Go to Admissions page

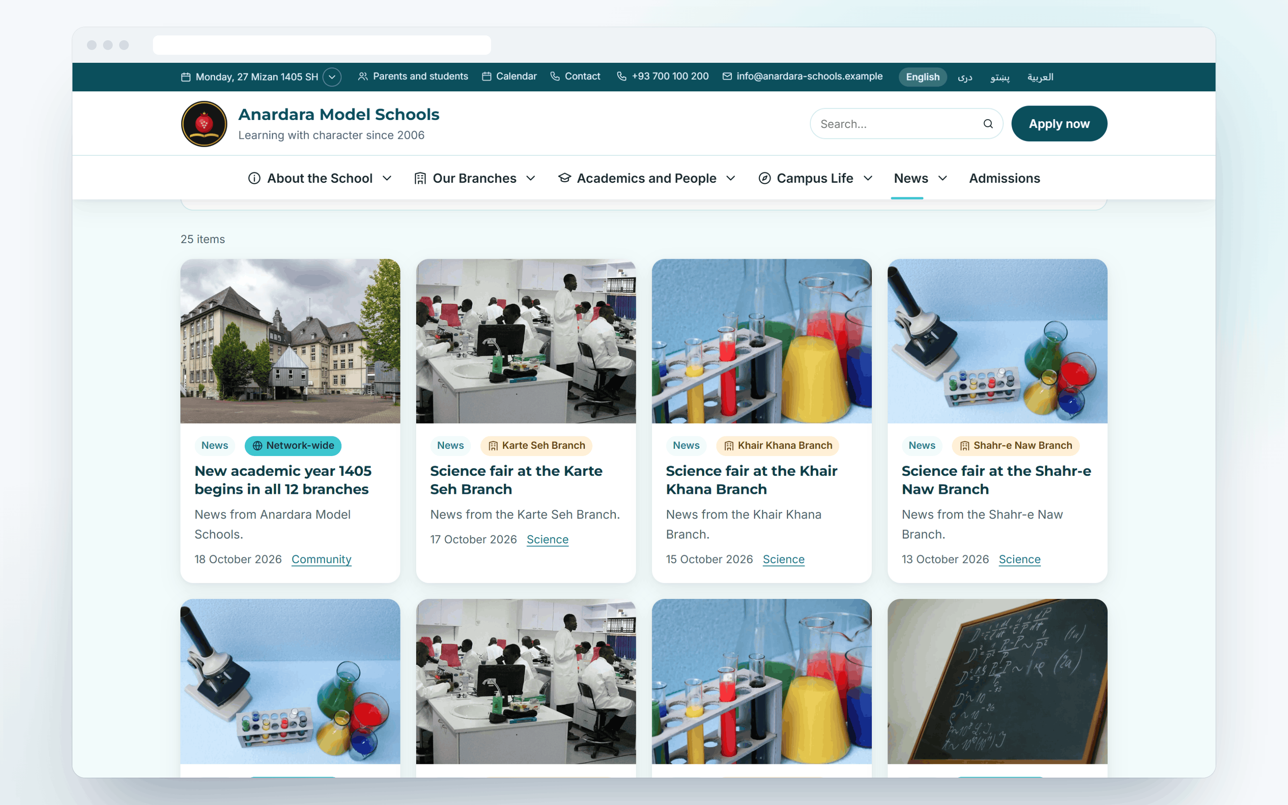point(1004,178)
